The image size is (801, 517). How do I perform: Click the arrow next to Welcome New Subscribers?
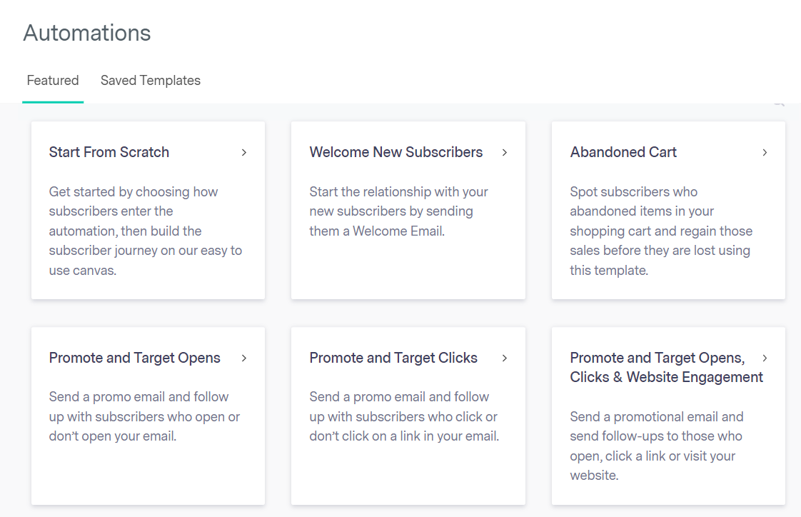(x=505, y=152)
